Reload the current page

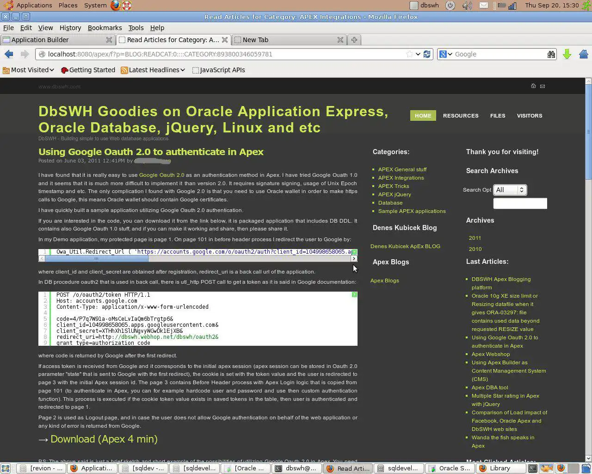[427, 54]
